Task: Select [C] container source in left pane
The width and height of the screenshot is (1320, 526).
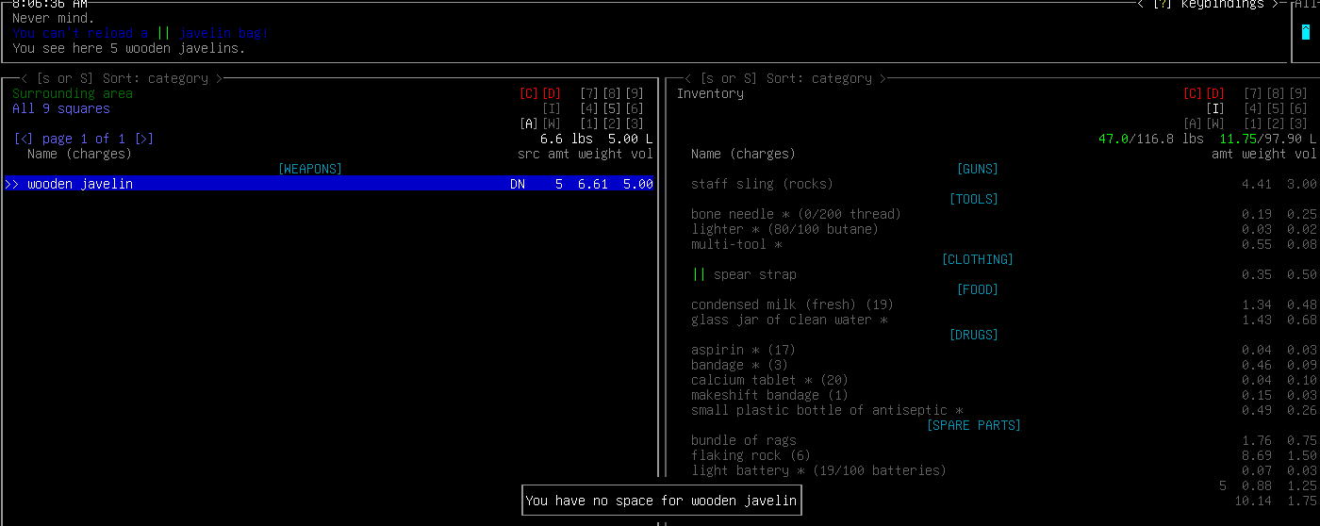Action: [529, 93]
